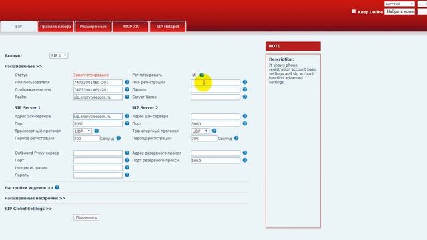Click the Realm input field
Screen dimensions: 427x240
98,97
